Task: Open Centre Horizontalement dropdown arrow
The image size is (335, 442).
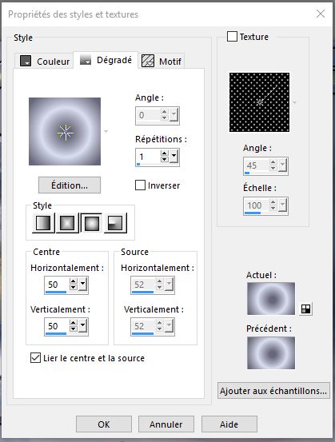Action: click(82, 285)
